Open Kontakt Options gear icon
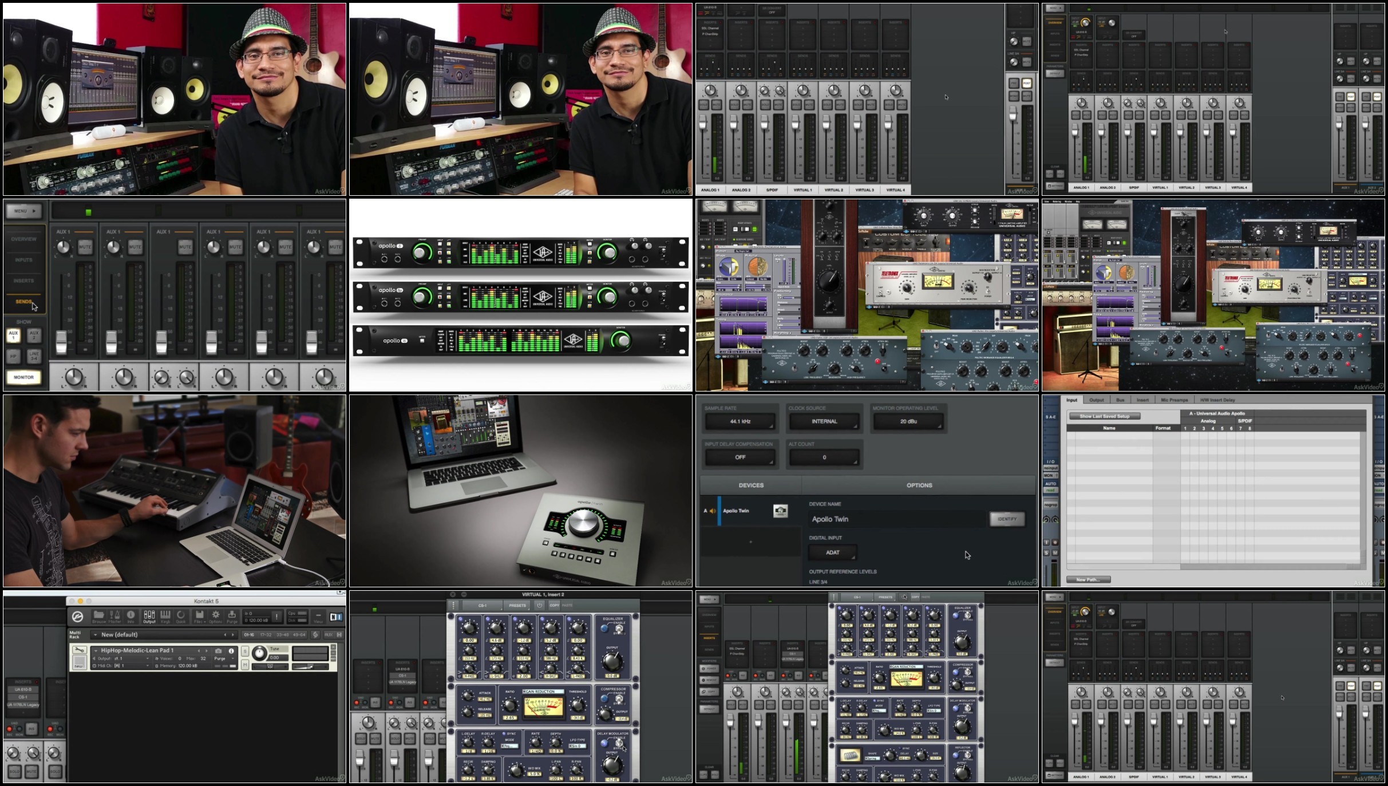The width and height of the screenshot is (1388, 786). tap(216, 617)
